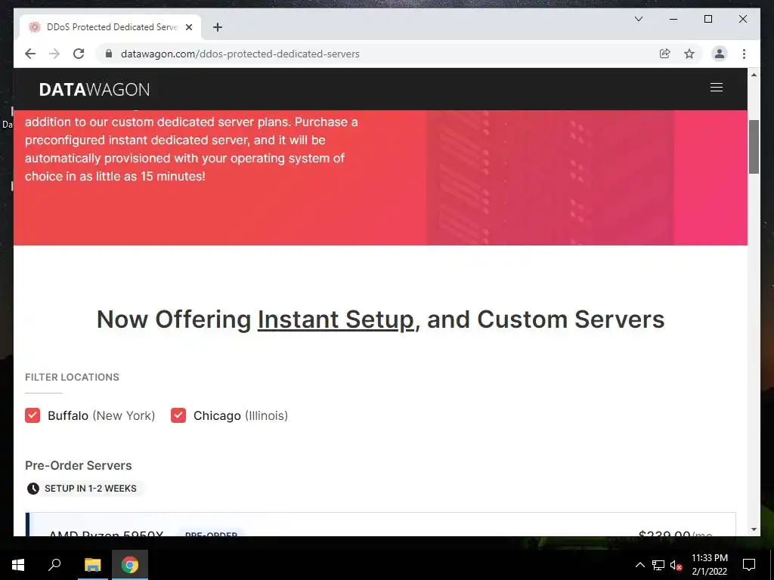
Task: Click the Instant Setup underlined heading link
Action: (336, 319)
